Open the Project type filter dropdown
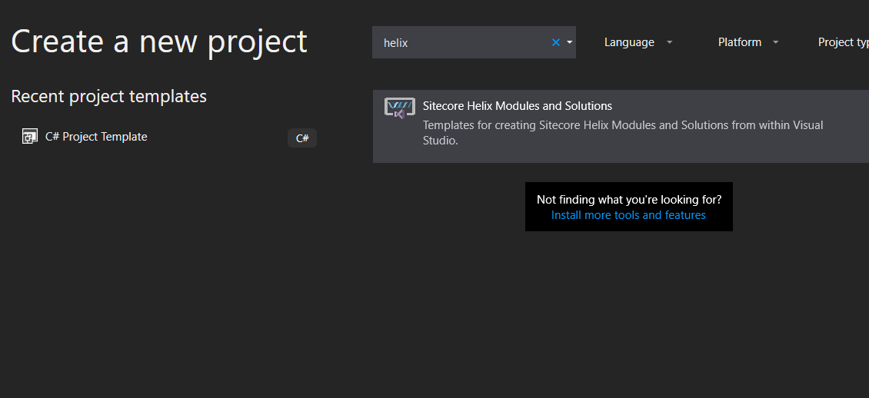The width and height of the screenshot is (869, 398). (x=843, y=42)
